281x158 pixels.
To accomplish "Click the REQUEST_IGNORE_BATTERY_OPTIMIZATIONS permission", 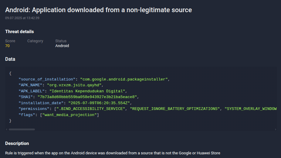I will pos(174,109).
